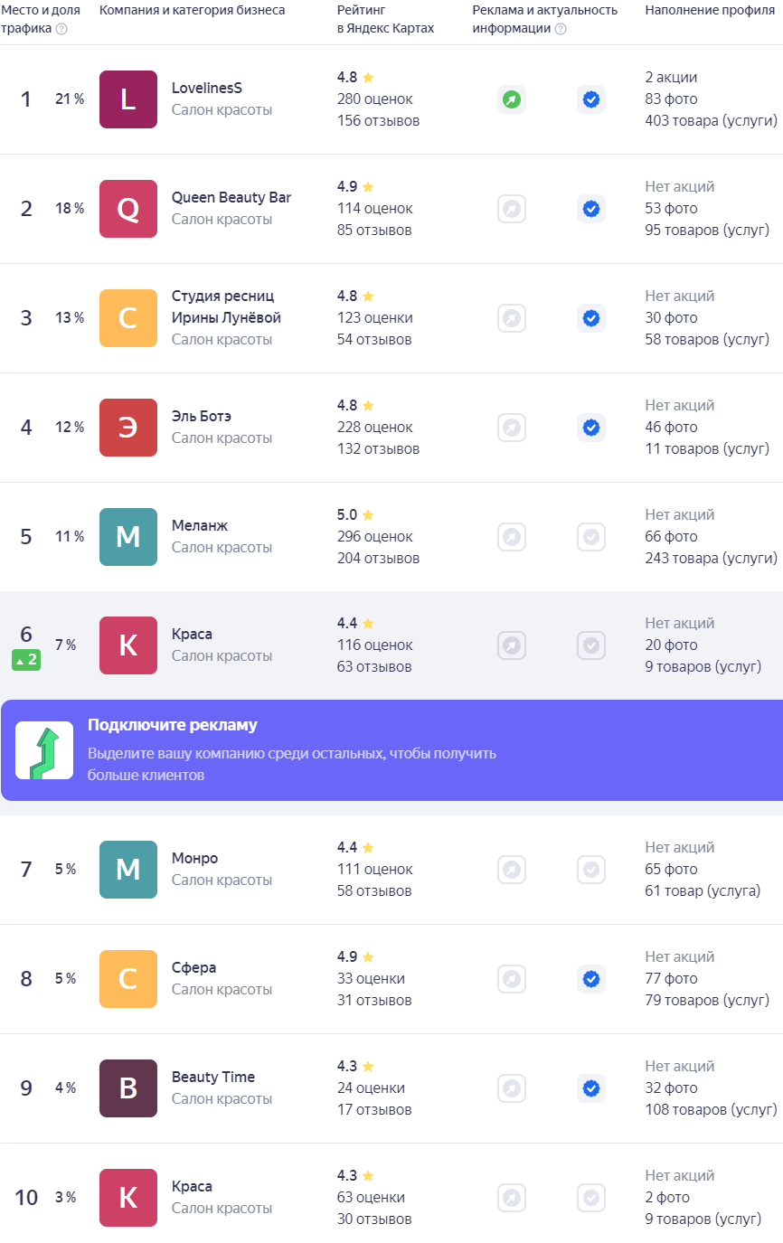This screenshot has height=1243, width=783.
Task: Open the Beauty Time company link
Action: (x=213, y=1077)
